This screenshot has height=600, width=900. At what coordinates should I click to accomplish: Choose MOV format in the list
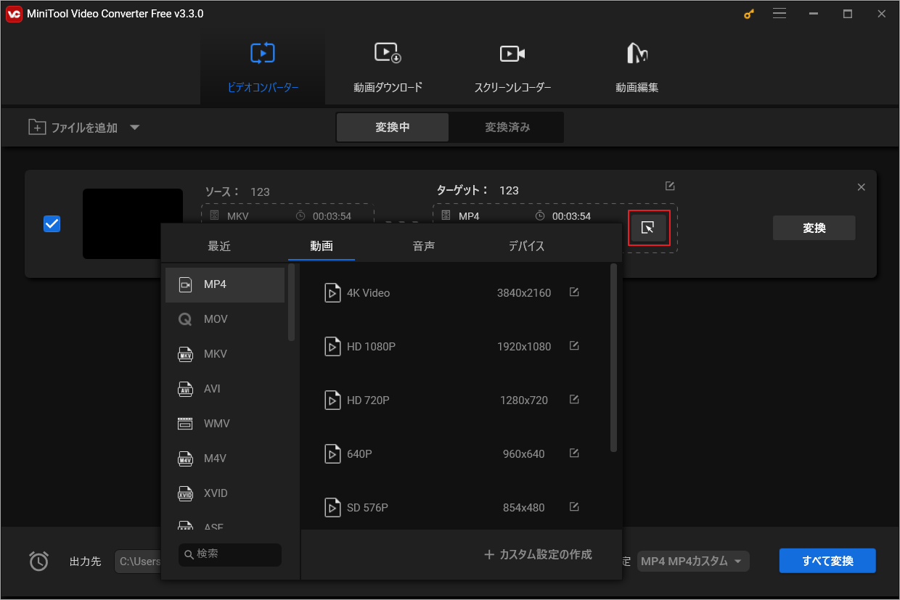tap(225, 319)
